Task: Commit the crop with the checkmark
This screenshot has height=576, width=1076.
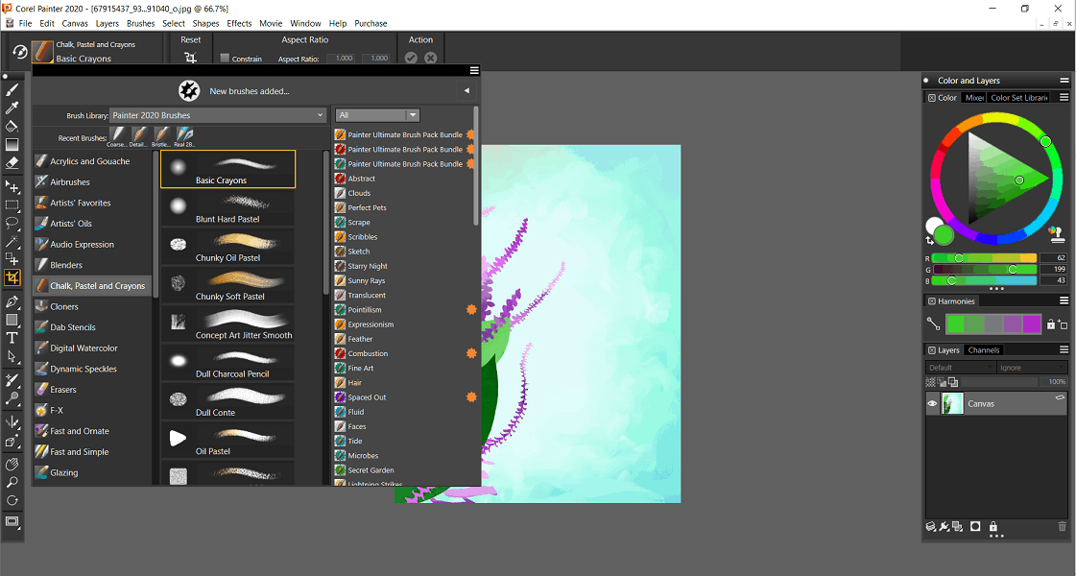Action: pos(411,59)
